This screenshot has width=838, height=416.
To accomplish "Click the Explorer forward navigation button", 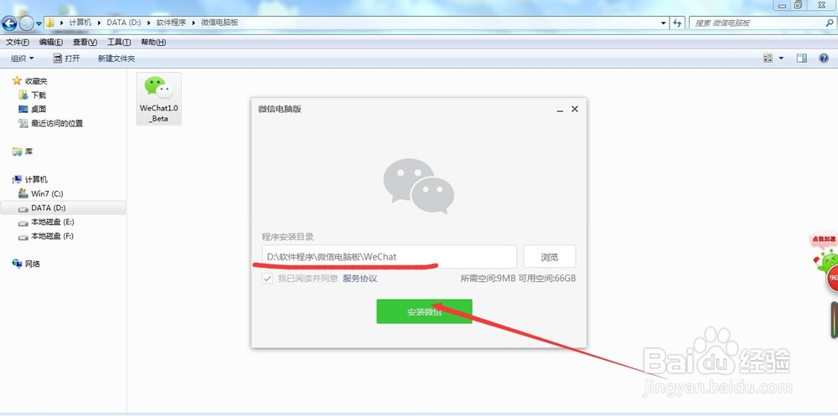I will [26, 23].
